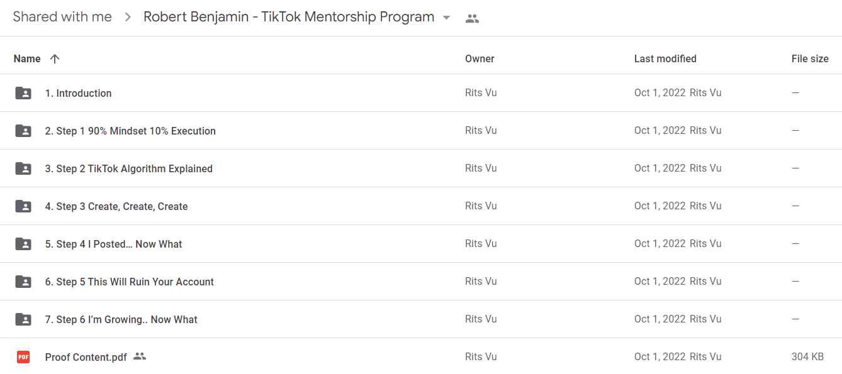
Task: Click shared people icon beside Proof Content.pdf
Action: [140, 356]
